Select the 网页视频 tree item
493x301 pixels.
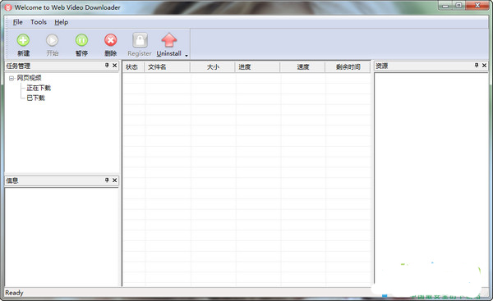click(x=29, y=78)
